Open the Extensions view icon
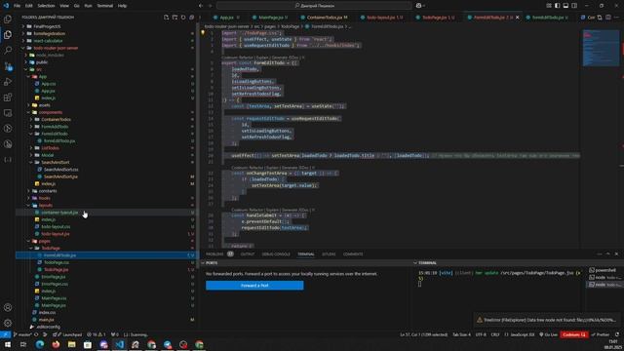Screen dimensions: 624x351 [8, 97]
